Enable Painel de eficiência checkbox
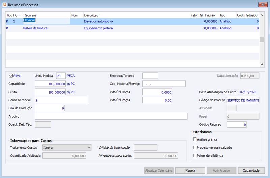270x178 pixels. point(195,156)
